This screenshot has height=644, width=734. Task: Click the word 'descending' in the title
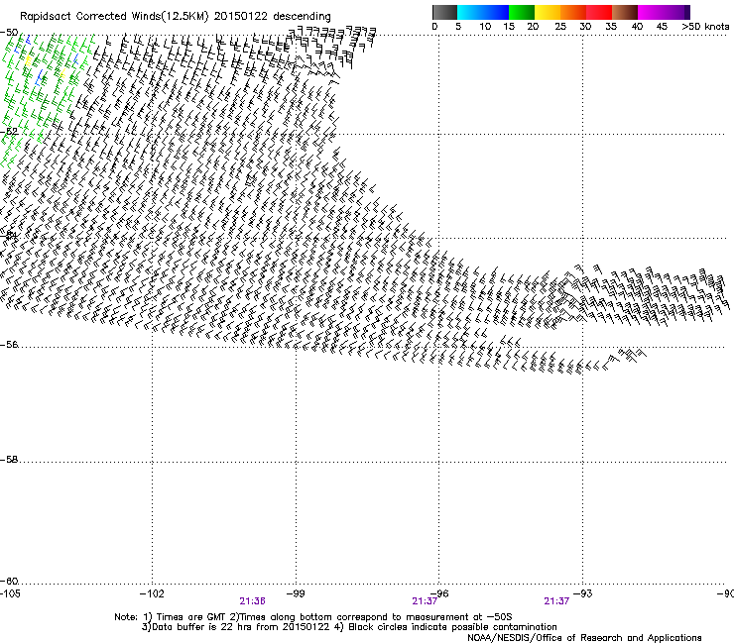coord(302,17)
